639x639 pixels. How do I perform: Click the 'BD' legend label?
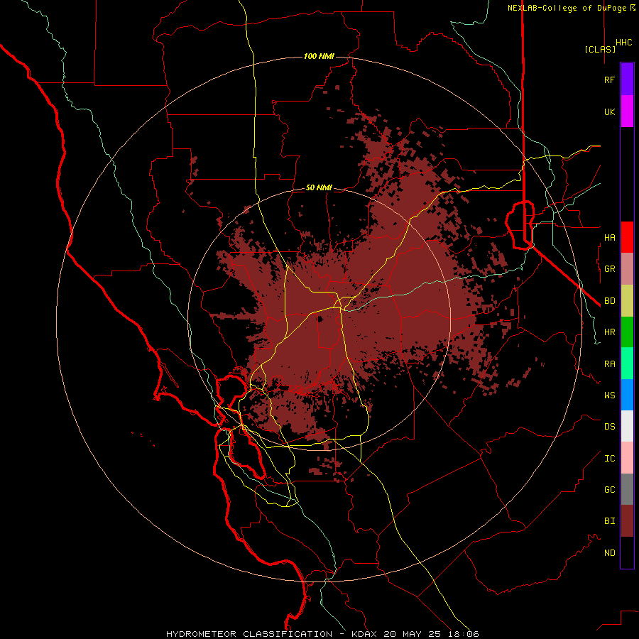click(x=609, y=301)
